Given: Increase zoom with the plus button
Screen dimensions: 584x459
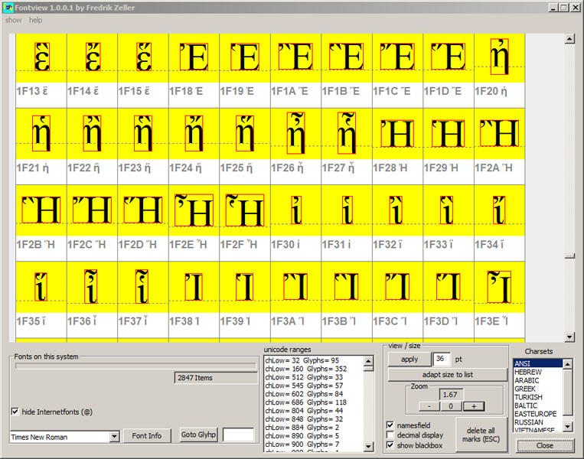Looking at the screenshot, I should pyautogui.click(x=474, y=406).
